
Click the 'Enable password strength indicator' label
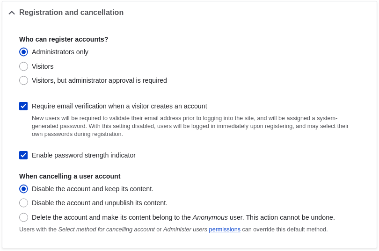pos(84,155)
